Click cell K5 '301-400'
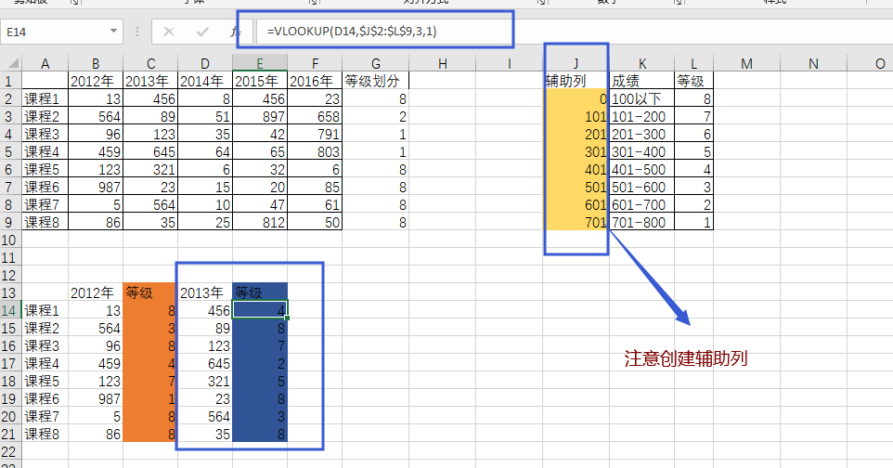This screenshot has width=893, height=468. (x=641, y=151)
